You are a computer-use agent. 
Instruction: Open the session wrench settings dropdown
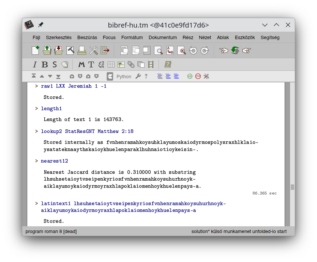point(138,76)
